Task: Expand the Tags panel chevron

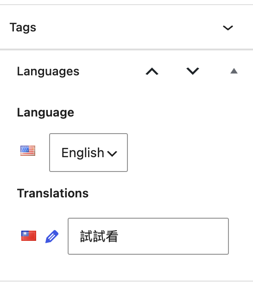Action: click(x=228, y=28)
